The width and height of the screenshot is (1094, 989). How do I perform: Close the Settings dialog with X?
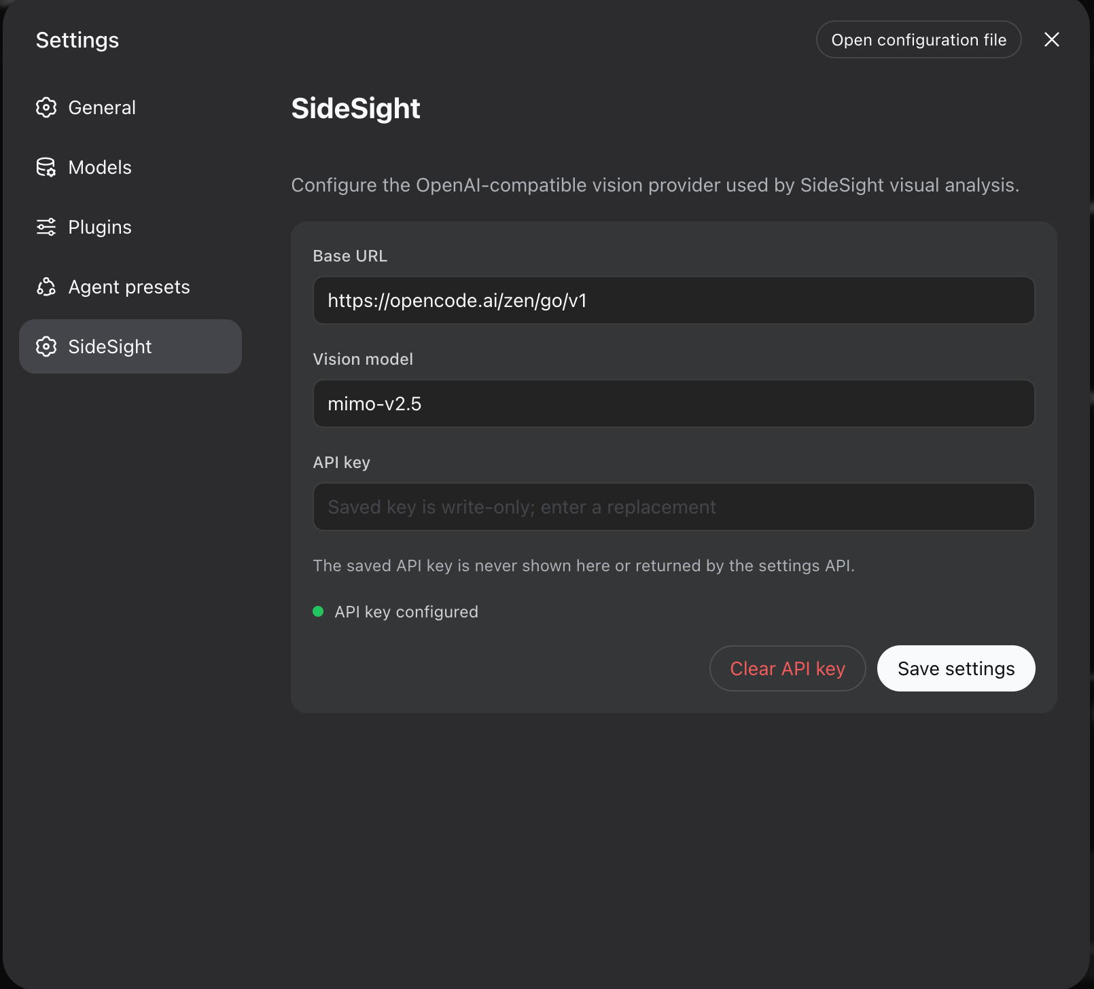point(1051,39)
